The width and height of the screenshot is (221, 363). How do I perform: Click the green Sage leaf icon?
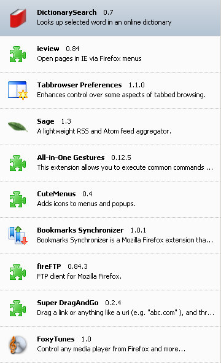(18, 127)
